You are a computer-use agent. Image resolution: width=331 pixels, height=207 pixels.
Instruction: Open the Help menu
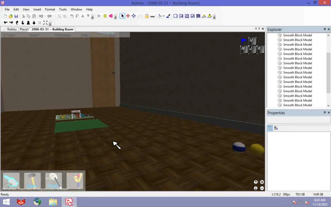(89, 9)
